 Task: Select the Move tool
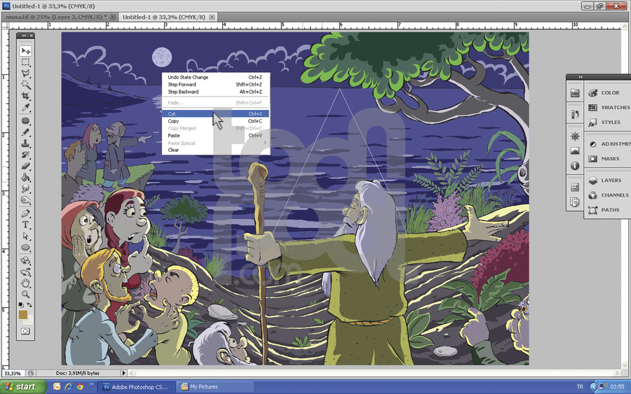coord(25,51)
